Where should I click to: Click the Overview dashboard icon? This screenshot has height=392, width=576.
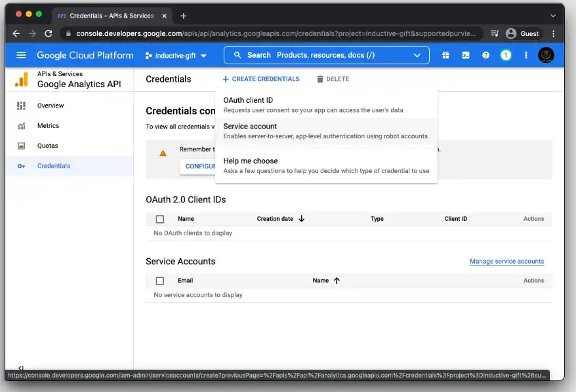(21, 106)
